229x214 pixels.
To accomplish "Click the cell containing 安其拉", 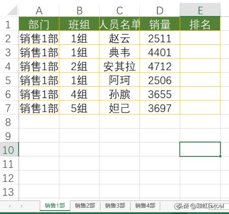I will [x=119, y=66].
